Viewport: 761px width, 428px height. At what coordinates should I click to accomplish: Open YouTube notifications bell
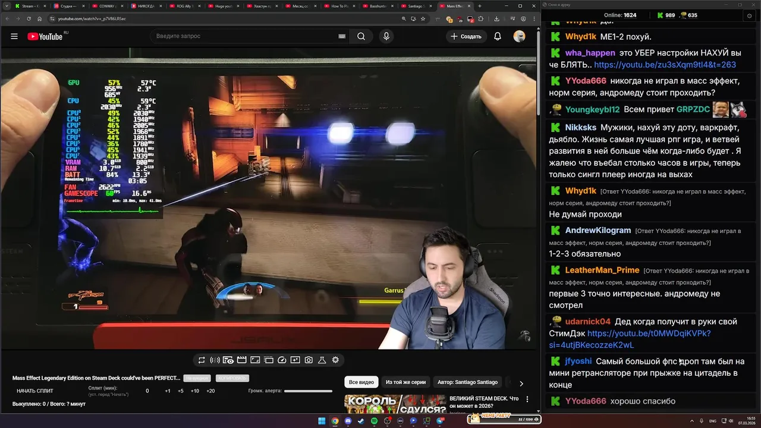(x=498, y=36)
